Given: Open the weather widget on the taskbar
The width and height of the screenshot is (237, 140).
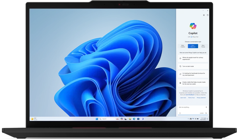Looking at the screenshot, I should (33, 119).
